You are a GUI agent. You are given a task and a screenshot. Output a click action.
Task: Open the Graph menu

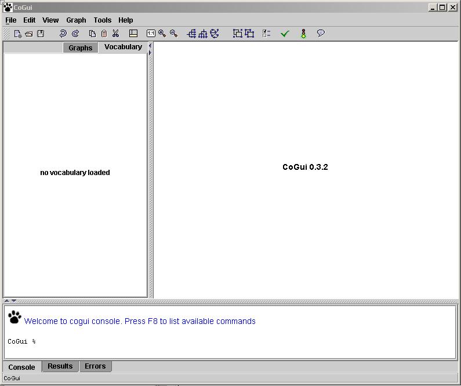pos(76,20)
